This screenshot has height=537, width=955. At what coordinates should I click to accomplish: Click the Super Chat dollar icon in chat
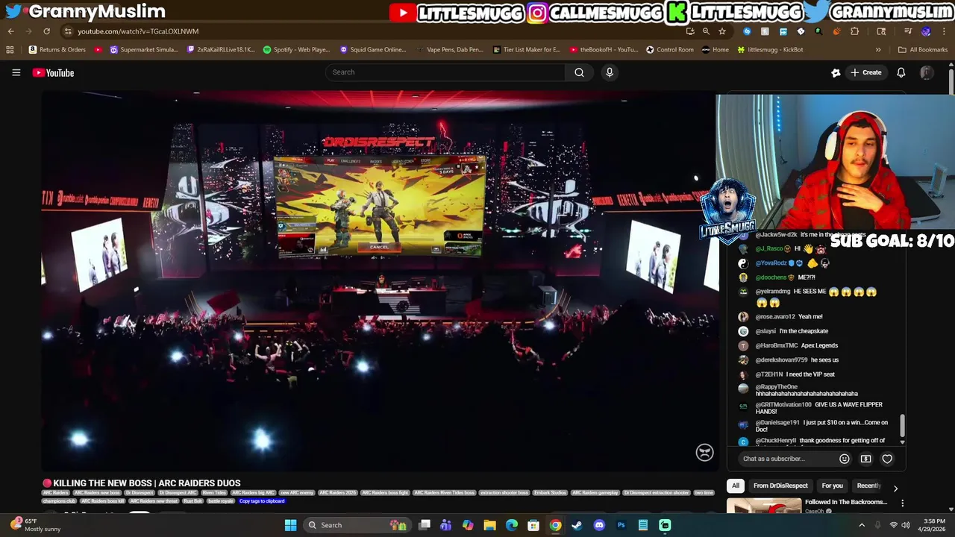pyautogui.click(x=865, y=459)
